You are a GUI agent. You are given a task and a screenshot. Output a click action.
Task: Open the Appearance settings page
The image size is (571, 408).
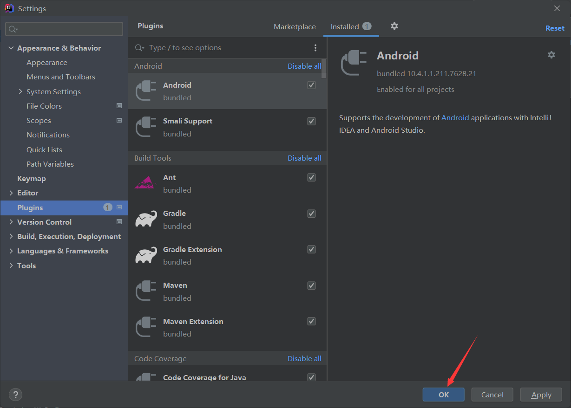pyautogui.click(x=47, y=62)
